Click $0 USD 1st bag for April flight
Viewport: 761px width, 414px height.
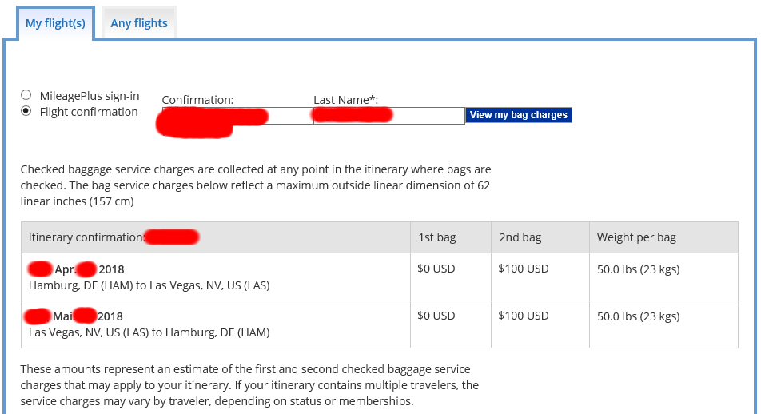click(x=436, y=269)
